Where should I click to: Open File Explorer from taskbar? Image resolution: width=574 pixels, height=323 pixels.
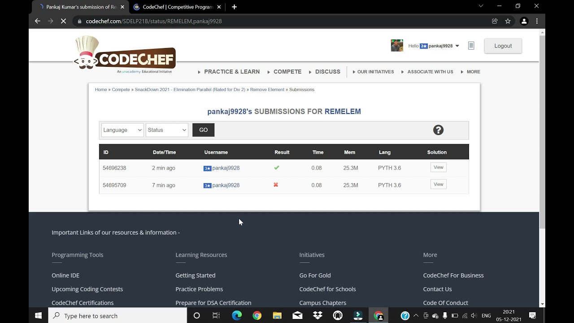coord(277,316)
